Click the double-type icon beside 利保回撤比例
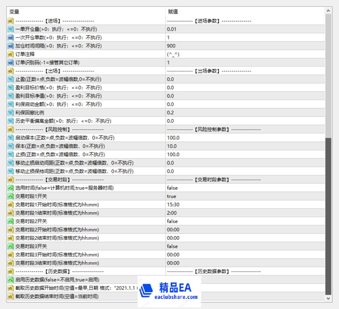339x309 pixels. [10, 113]
